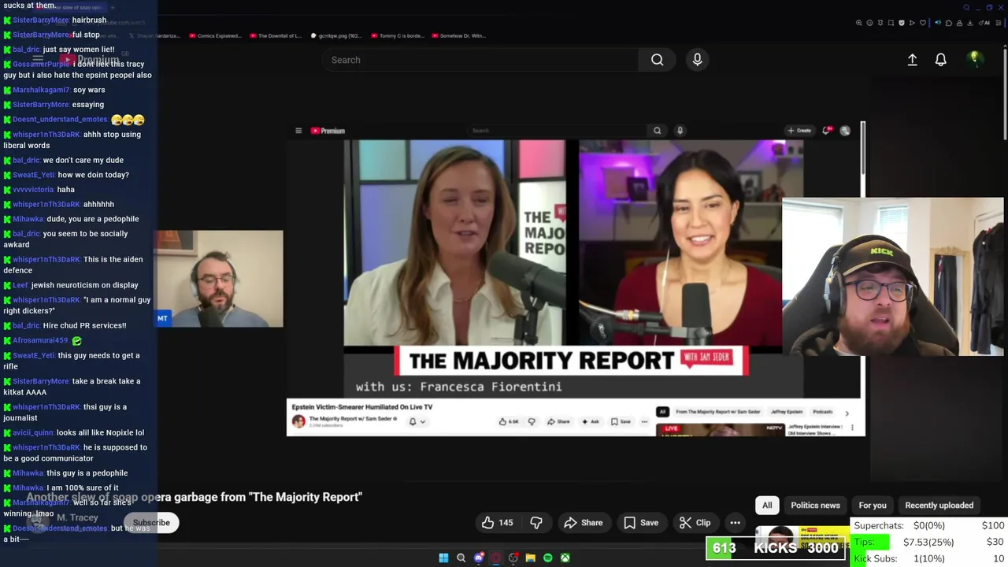Click the Podcasts chip in embedded page
The image size is (1008, 567).
(823, 412)
